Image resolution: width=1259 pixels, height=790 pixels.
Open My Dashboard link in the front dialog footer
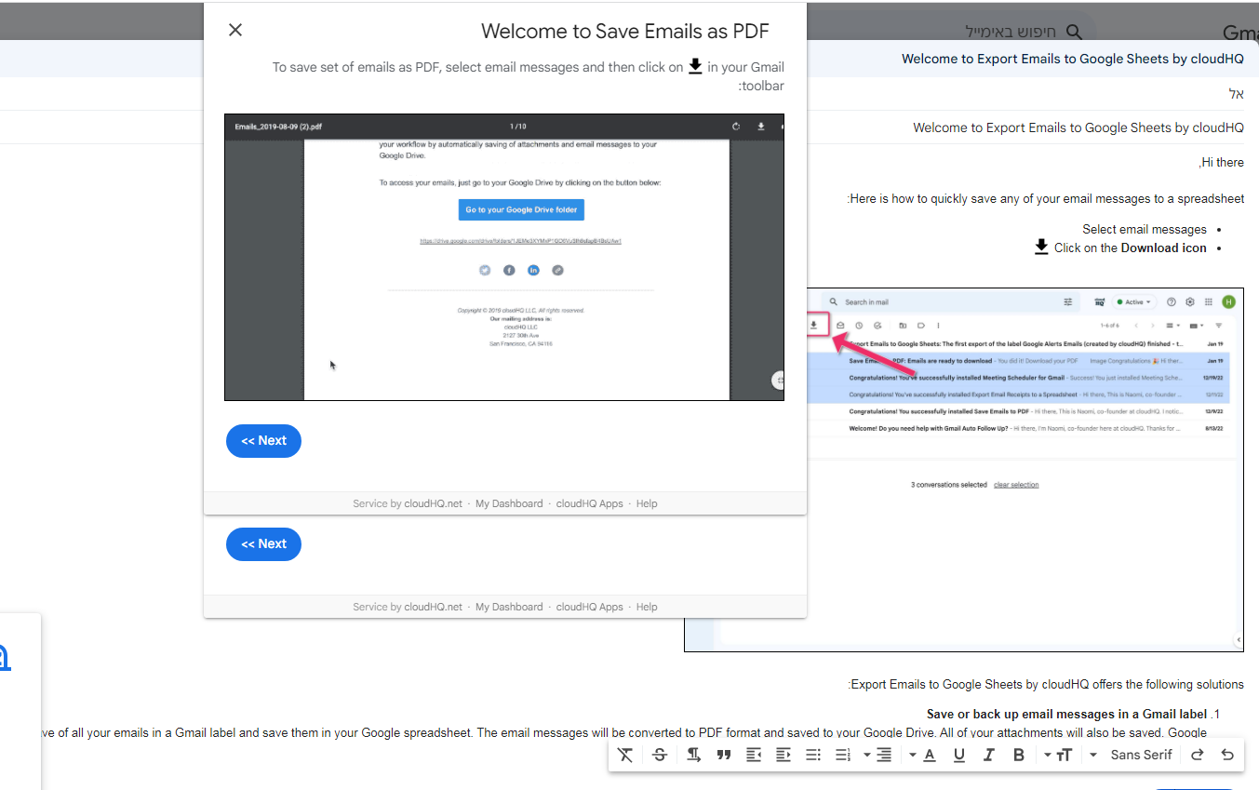pyautogui.click(x=509, y=503)
